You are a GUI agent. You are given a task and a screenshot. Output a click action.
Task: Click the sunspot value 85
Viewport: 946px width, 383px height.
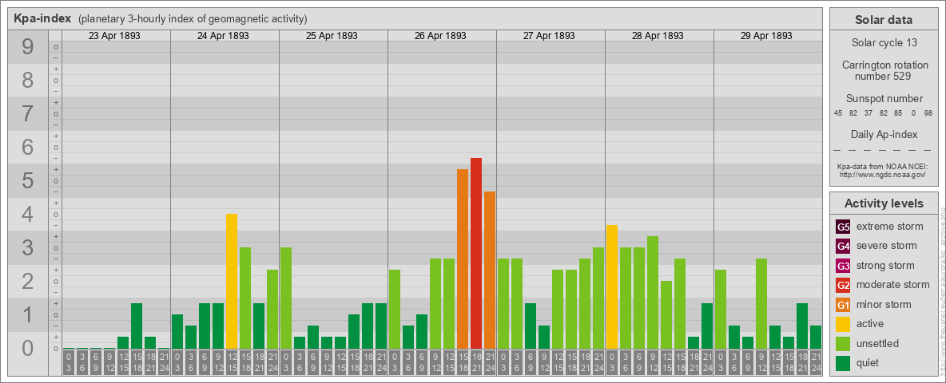(898, 113)
